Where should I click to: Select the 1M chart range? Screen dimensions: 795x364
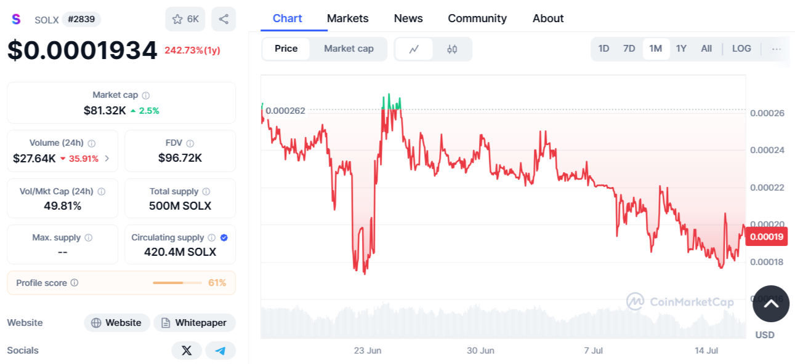[x=656, y=49]
